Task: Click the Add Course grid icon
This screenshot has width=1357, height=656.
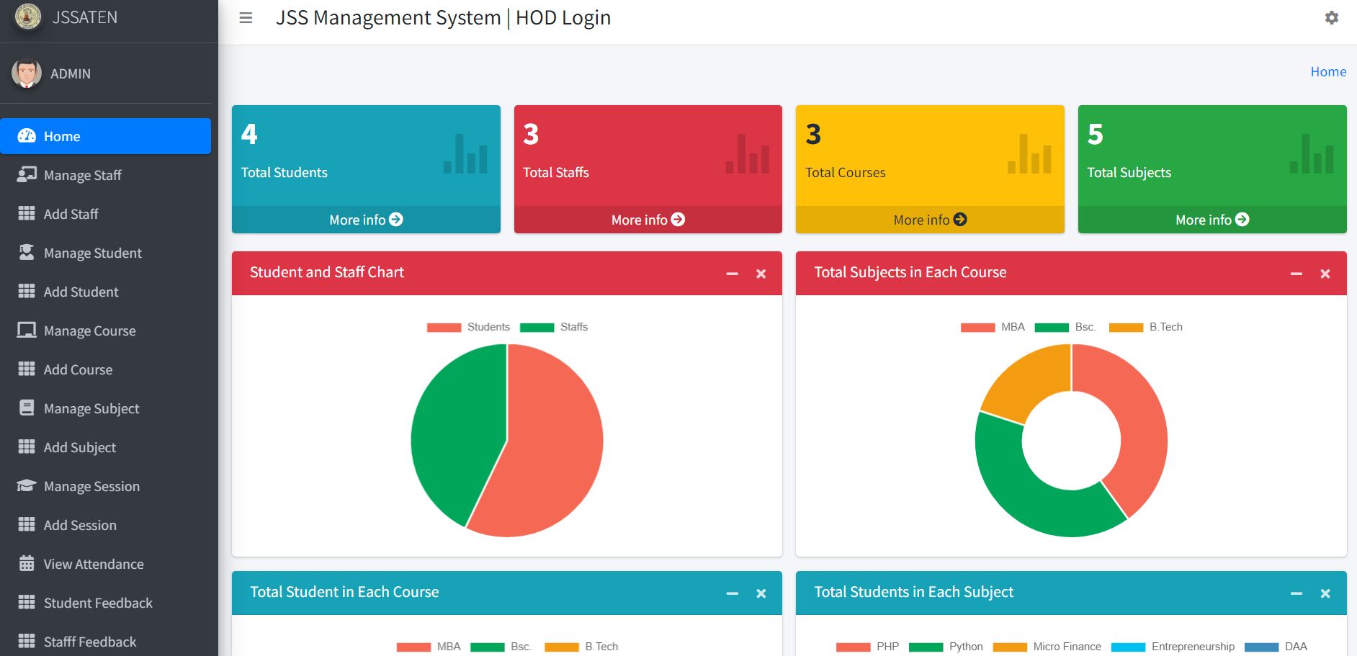Action: pos(26,369)
